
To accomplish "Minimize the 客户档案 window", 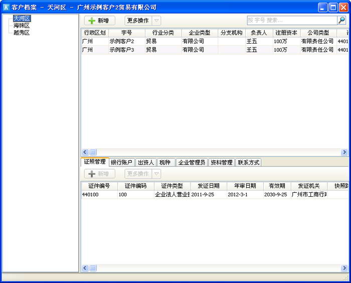I will 322,8.
